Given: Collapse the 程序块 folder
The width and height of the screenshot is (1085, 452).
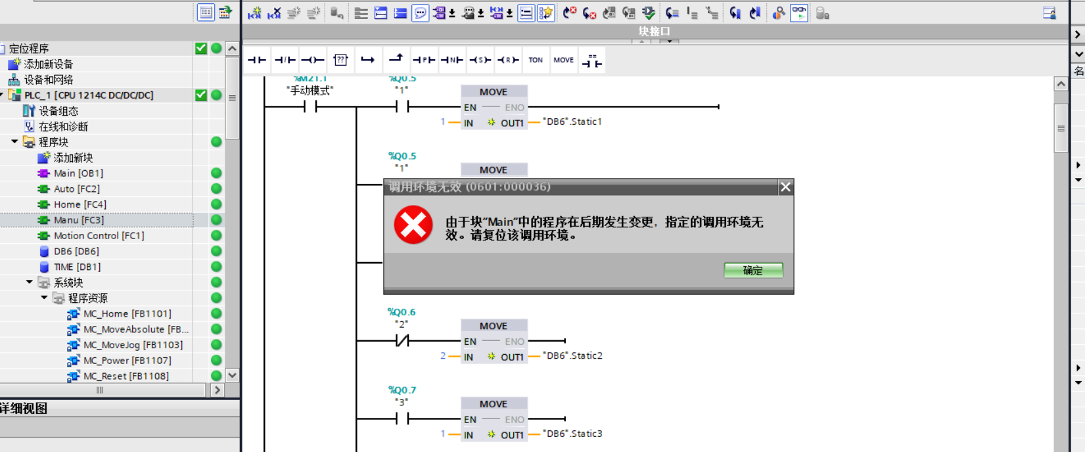Looking at the screenshot, I should [14, 142].
